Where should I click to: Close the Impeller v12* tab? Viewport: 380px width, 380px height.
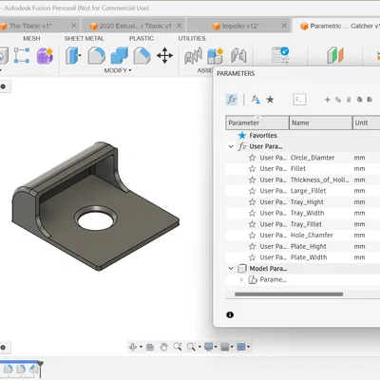coord(284,26)
